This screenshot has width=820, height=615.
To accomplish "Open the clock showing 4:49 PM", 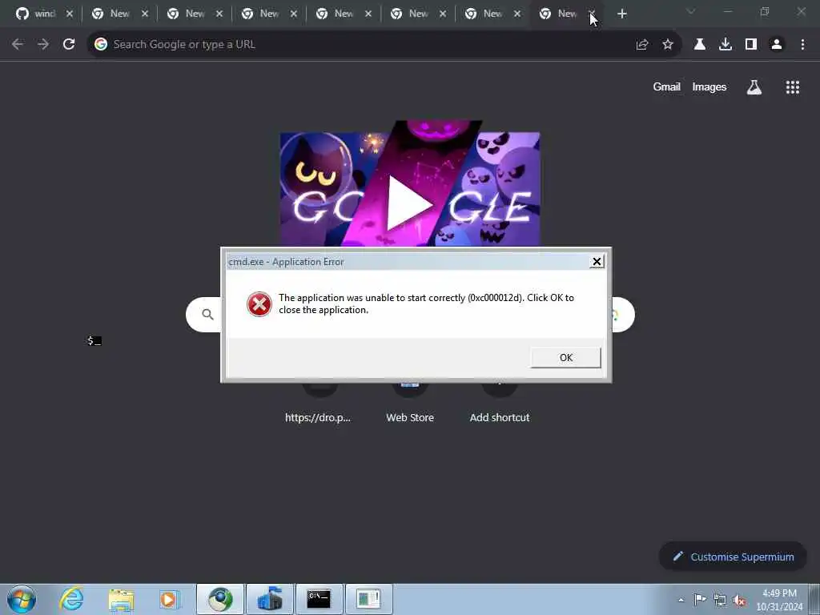I will point(779,600).
